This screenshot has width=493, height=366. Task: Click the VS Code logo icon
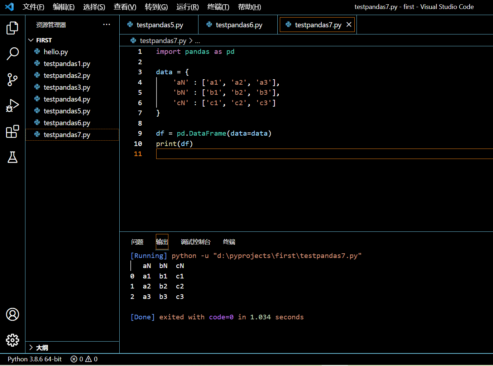coord(10,7)
